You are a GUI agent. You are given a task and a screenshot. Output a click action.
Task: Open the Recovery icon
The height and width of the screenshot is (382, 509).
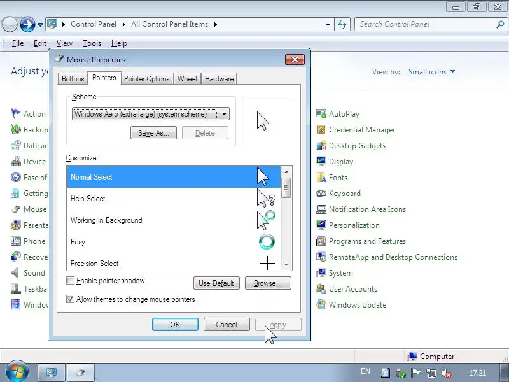tap(15, 257)
